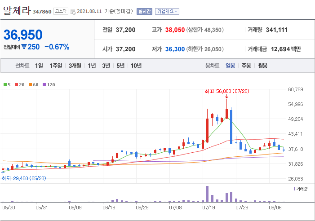
Task: Select the 1일 line chart range
Action: click(x=39, y=66)
